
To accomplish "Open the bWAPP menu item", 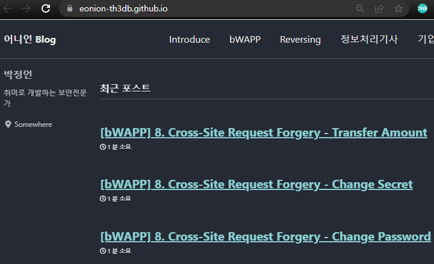I will coord(245,40).
